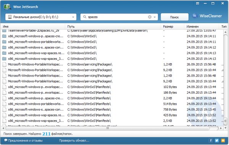Click the file icon of the 758 Bytes row

coord(4,110)
